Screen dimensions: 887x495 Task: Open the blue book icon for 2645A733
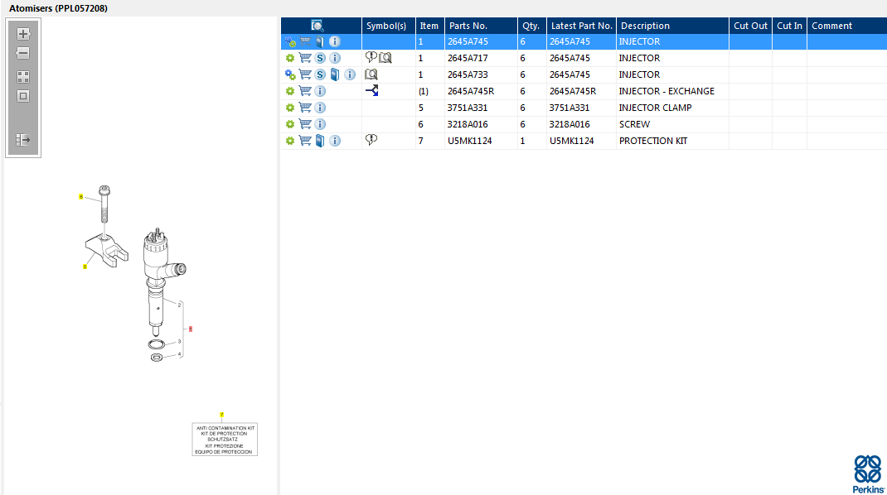[x=335, y=74]
